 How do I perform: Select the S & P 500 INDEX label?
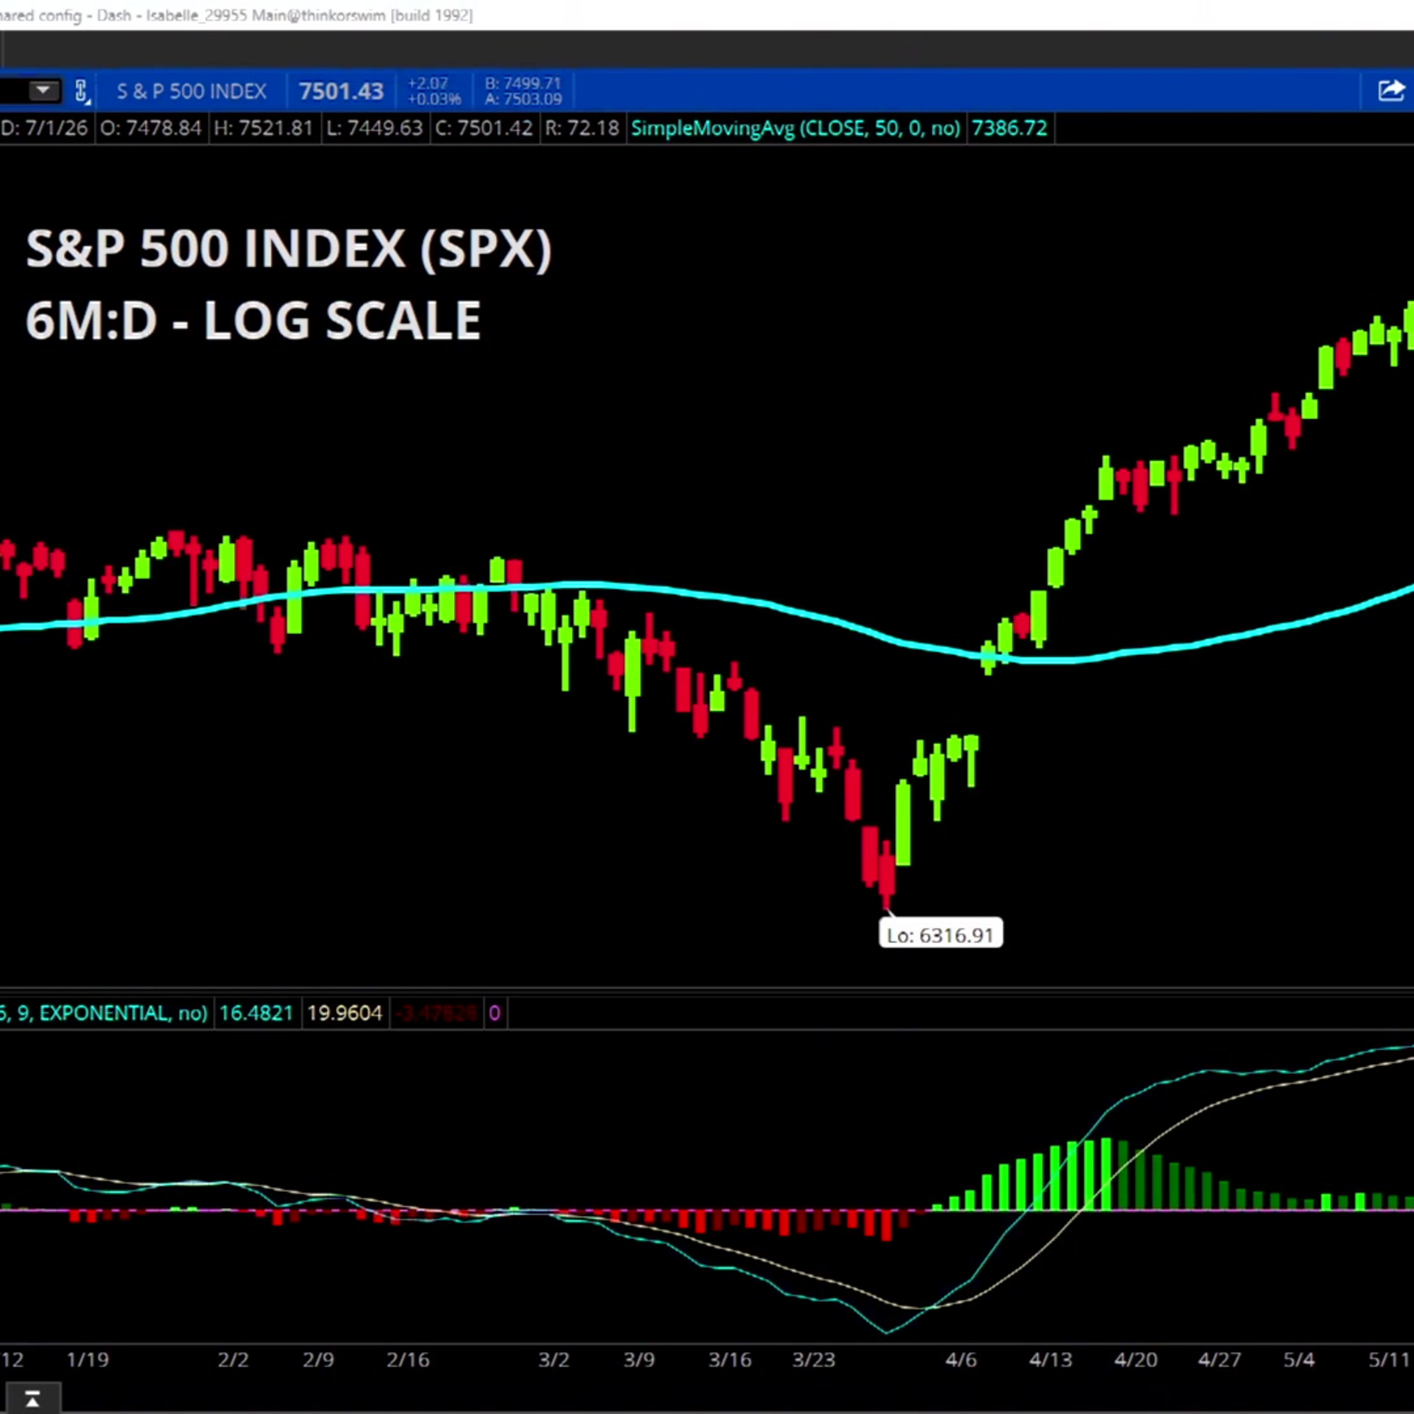pyautogui.click(x=192, y=91)
